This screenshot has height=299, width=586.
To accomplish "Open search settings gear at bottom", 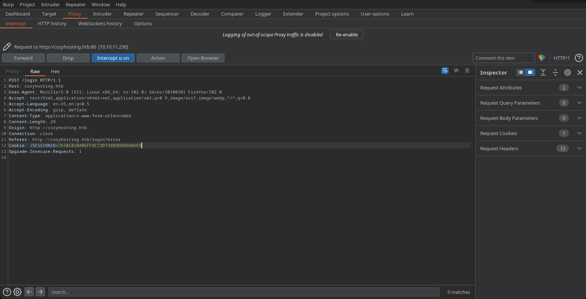I will pyautogui.click(x=17, y=292).
